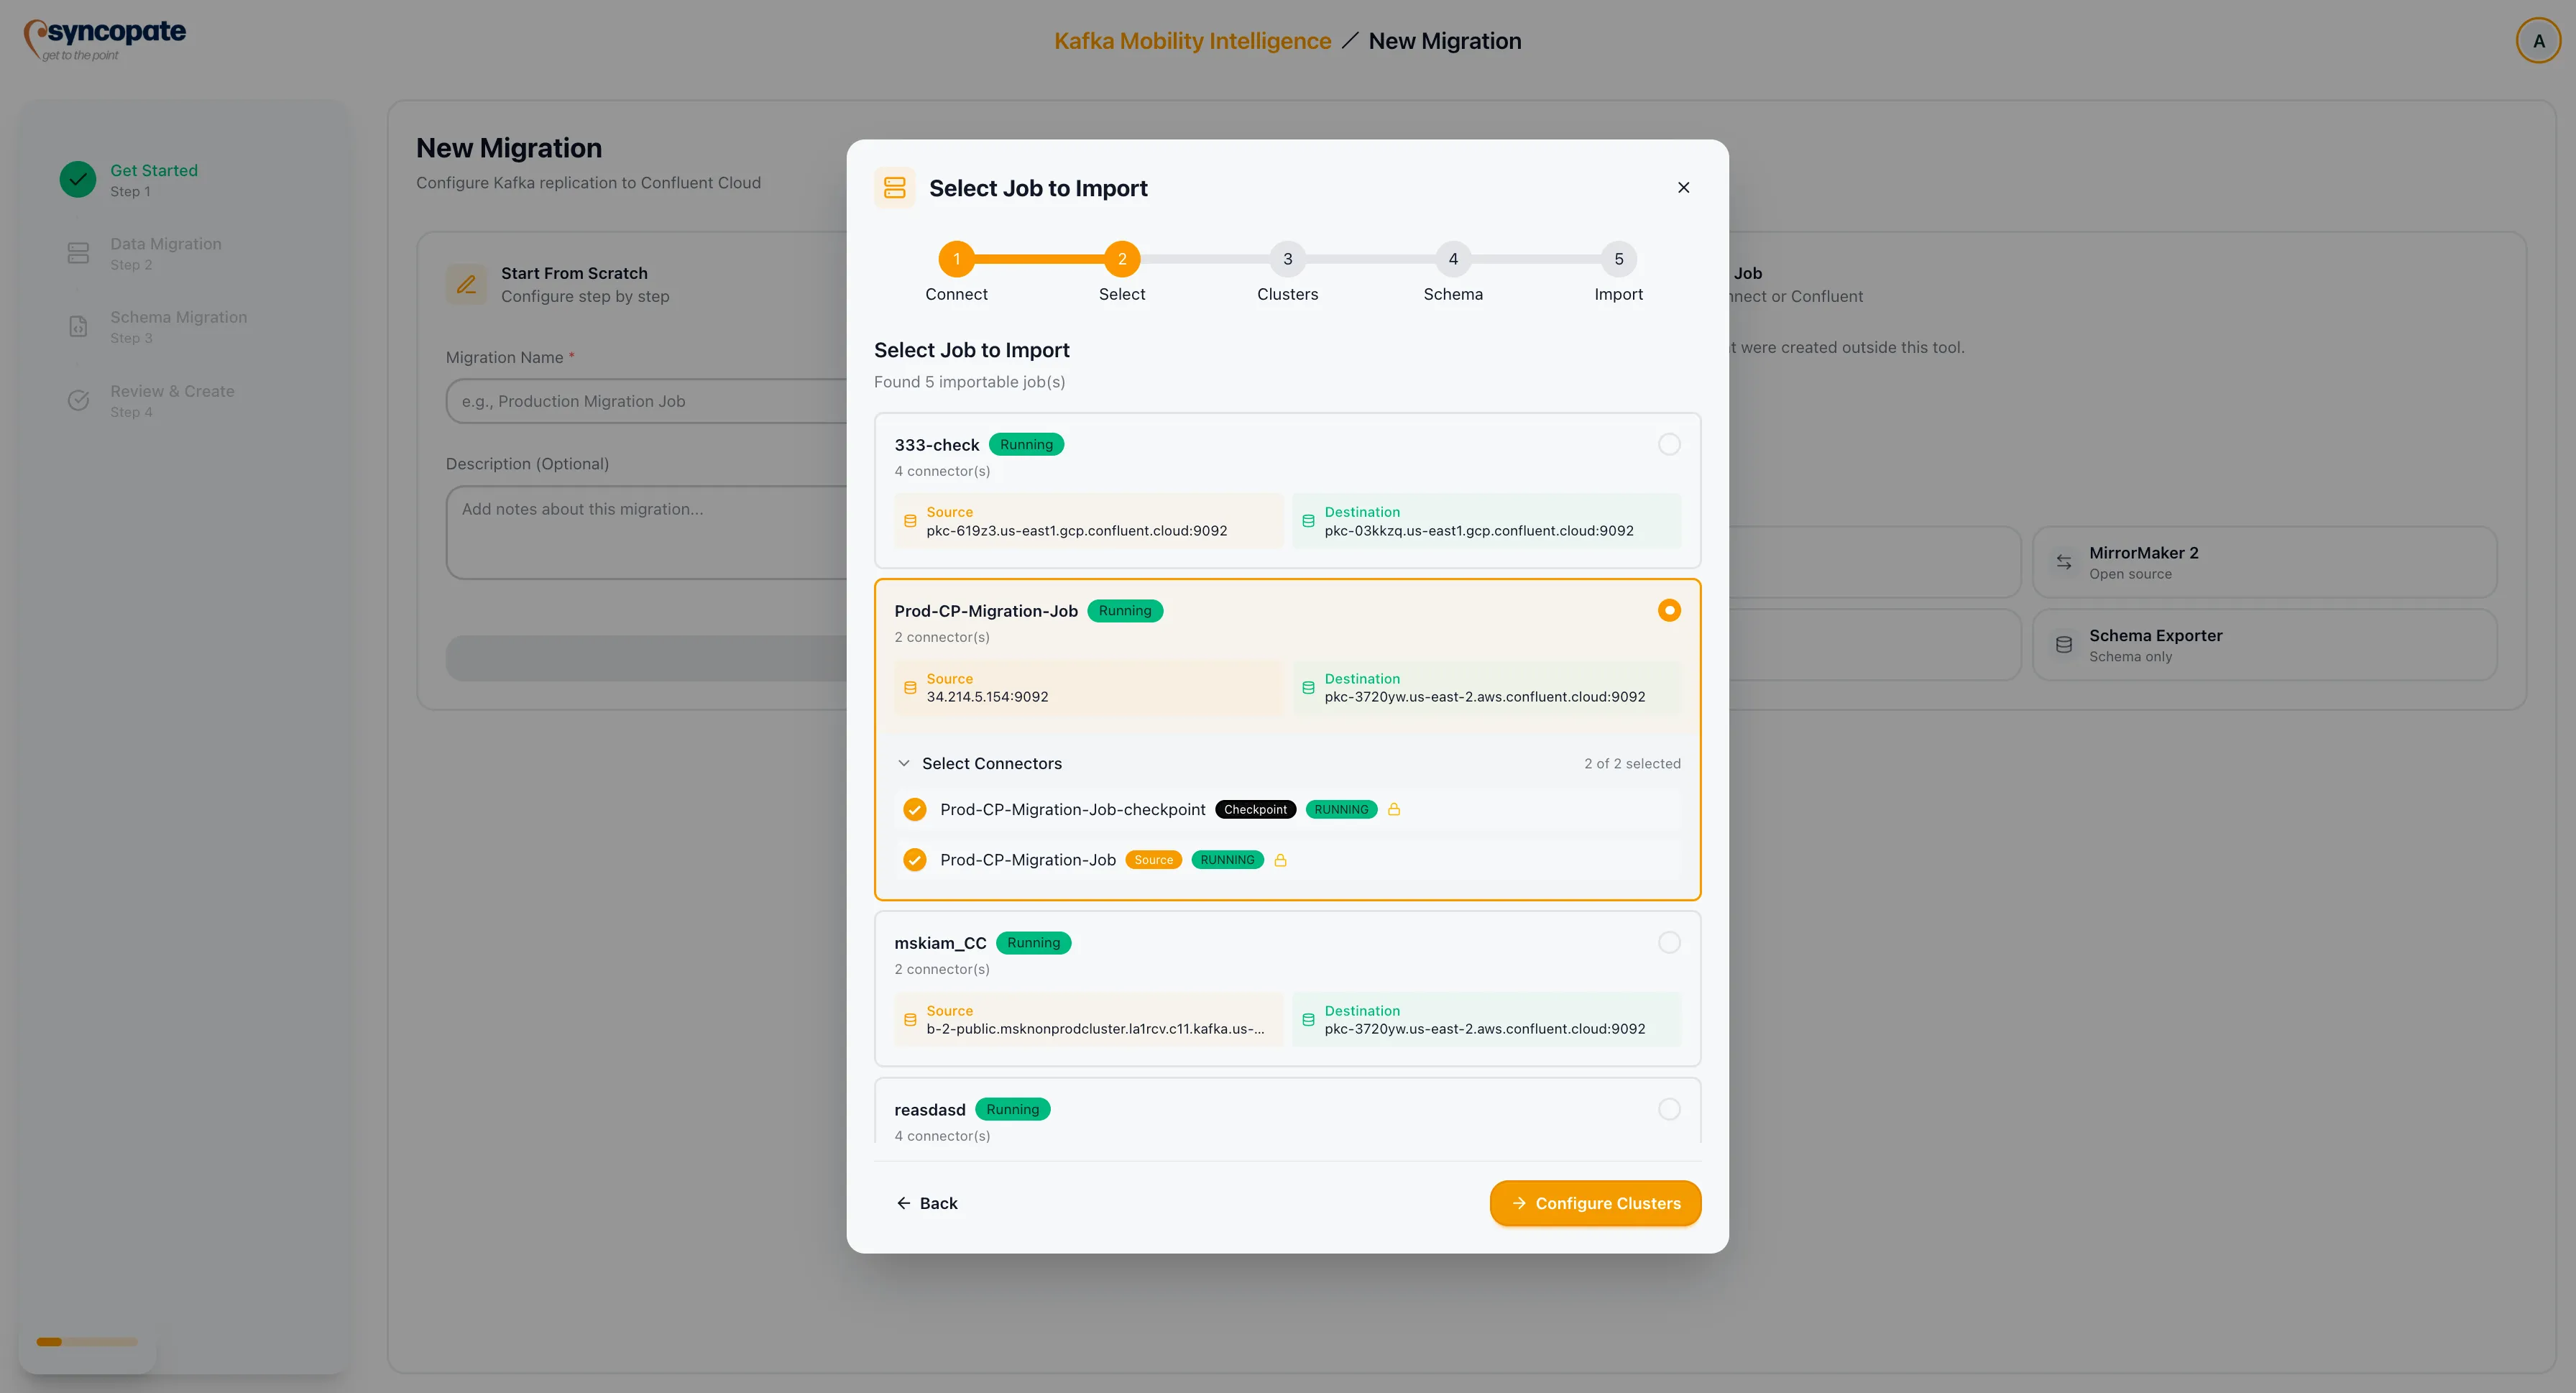Click the progress bar at the bottom left

(86, 1342)
